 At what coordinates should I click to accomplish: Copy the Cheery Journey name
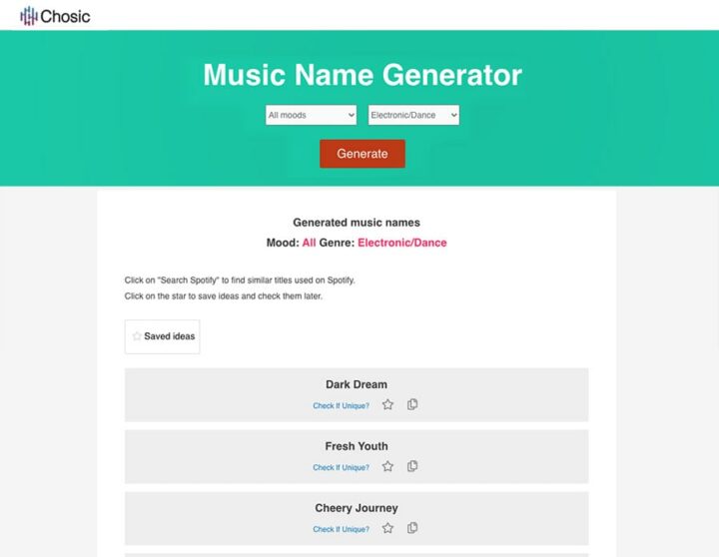pyautogui.click(x=412, y=528)
